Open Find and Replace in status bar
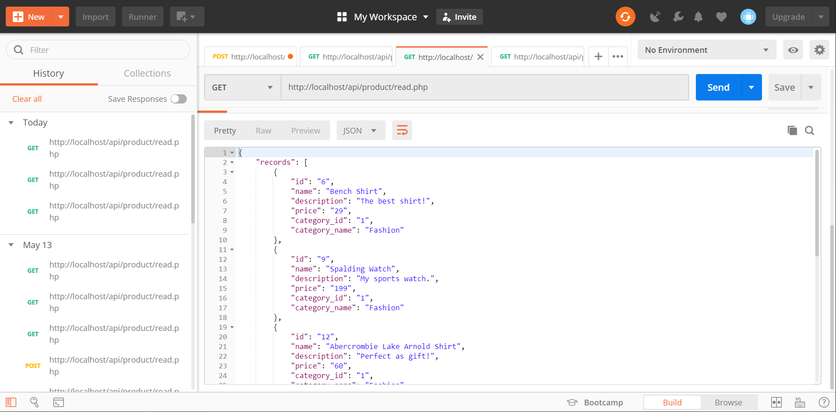This screenshot has height=412, width=836. (34, 402)
